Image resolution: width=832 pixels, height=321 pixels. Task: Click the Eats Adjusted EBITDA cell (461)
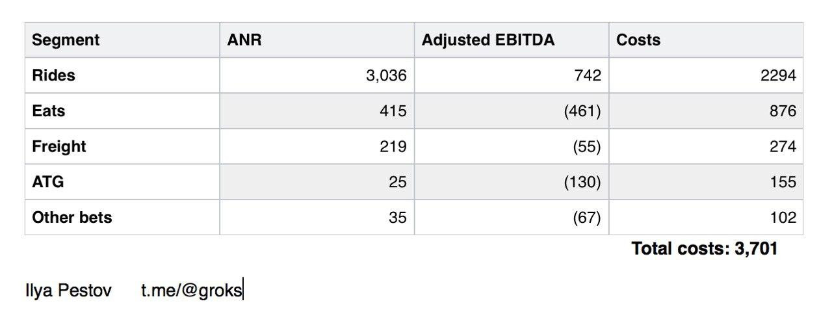click(x=582, y=112)
